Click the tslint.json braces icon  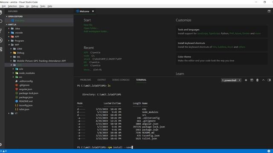pyautogui.click(x=17, y=109)
